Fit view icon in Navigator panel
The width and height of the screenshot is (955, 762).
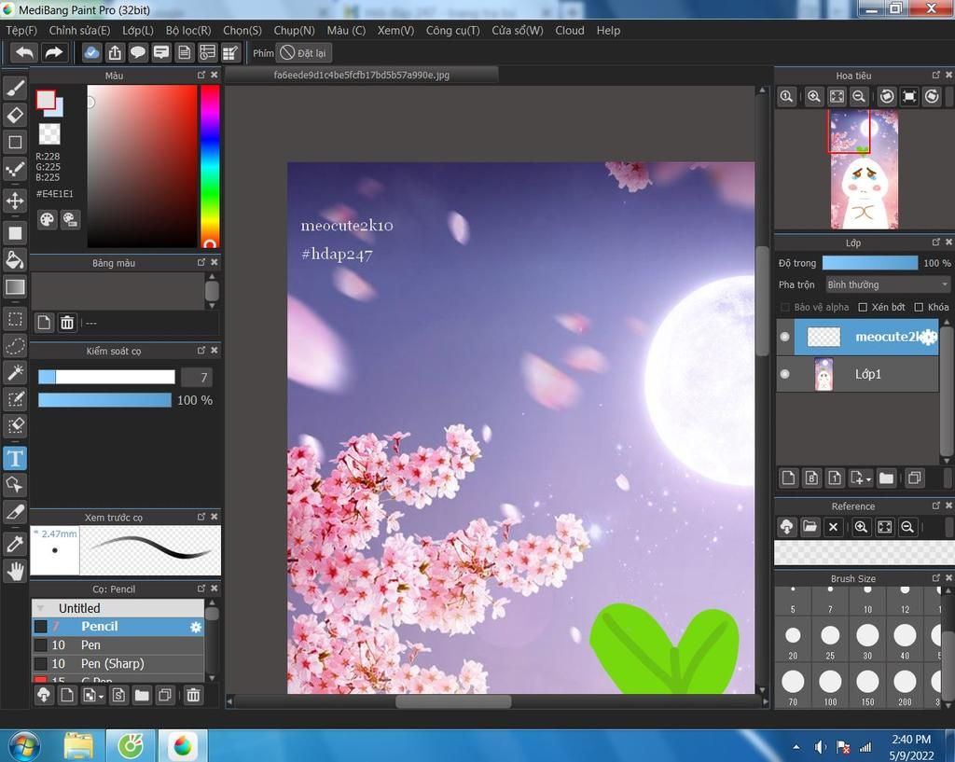coord(837,96)
